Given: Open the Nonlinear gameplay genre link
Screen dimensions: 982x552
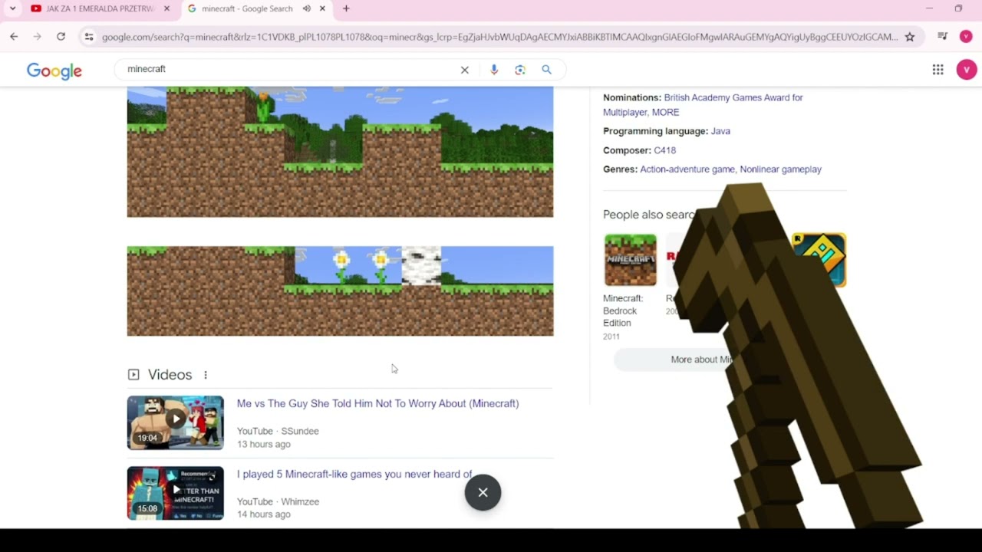Looking at the screenshot, I should coord(780,169).
